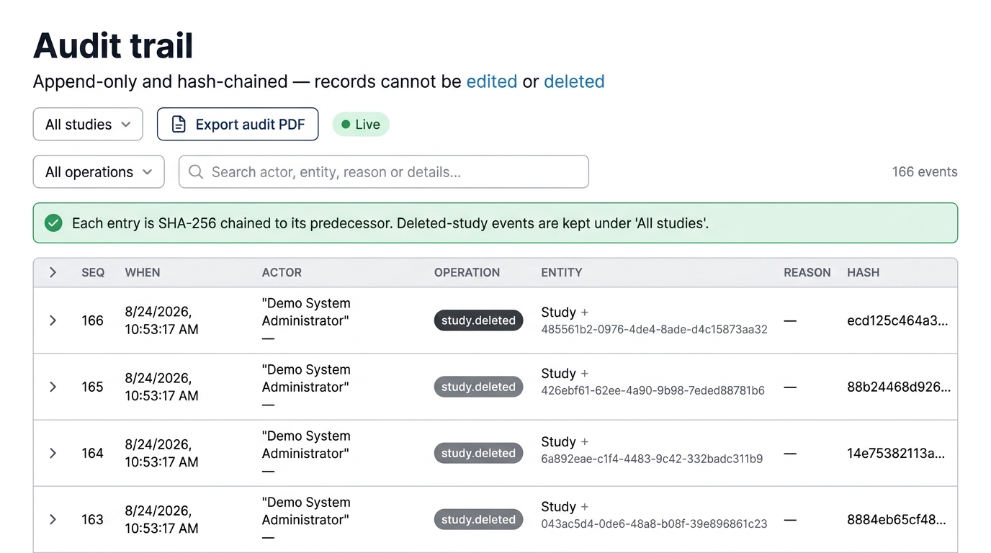Image resolution: width=991 pixels, height=553 pixels.
Task: Click entity ID 426ebf61-62ee-4a90-9b98-7eded88781b6
Action: [x=653, y=390]
